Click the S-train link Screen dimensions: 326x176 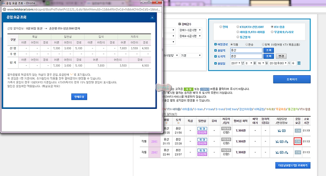tap(220, 109)
